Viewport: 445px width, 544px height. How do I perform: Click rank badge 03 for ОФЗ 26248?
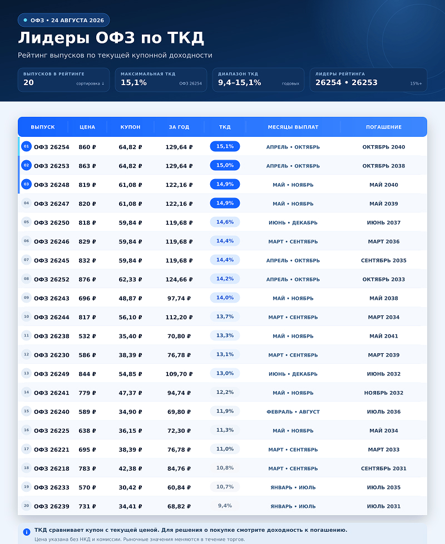click(26, 184)
